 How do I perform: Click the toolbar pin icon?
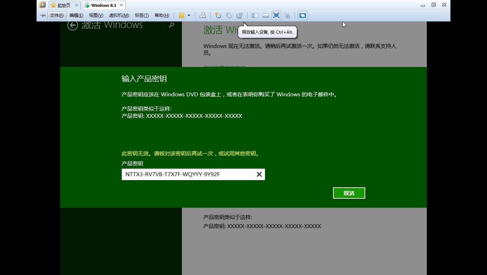[43, 15]
